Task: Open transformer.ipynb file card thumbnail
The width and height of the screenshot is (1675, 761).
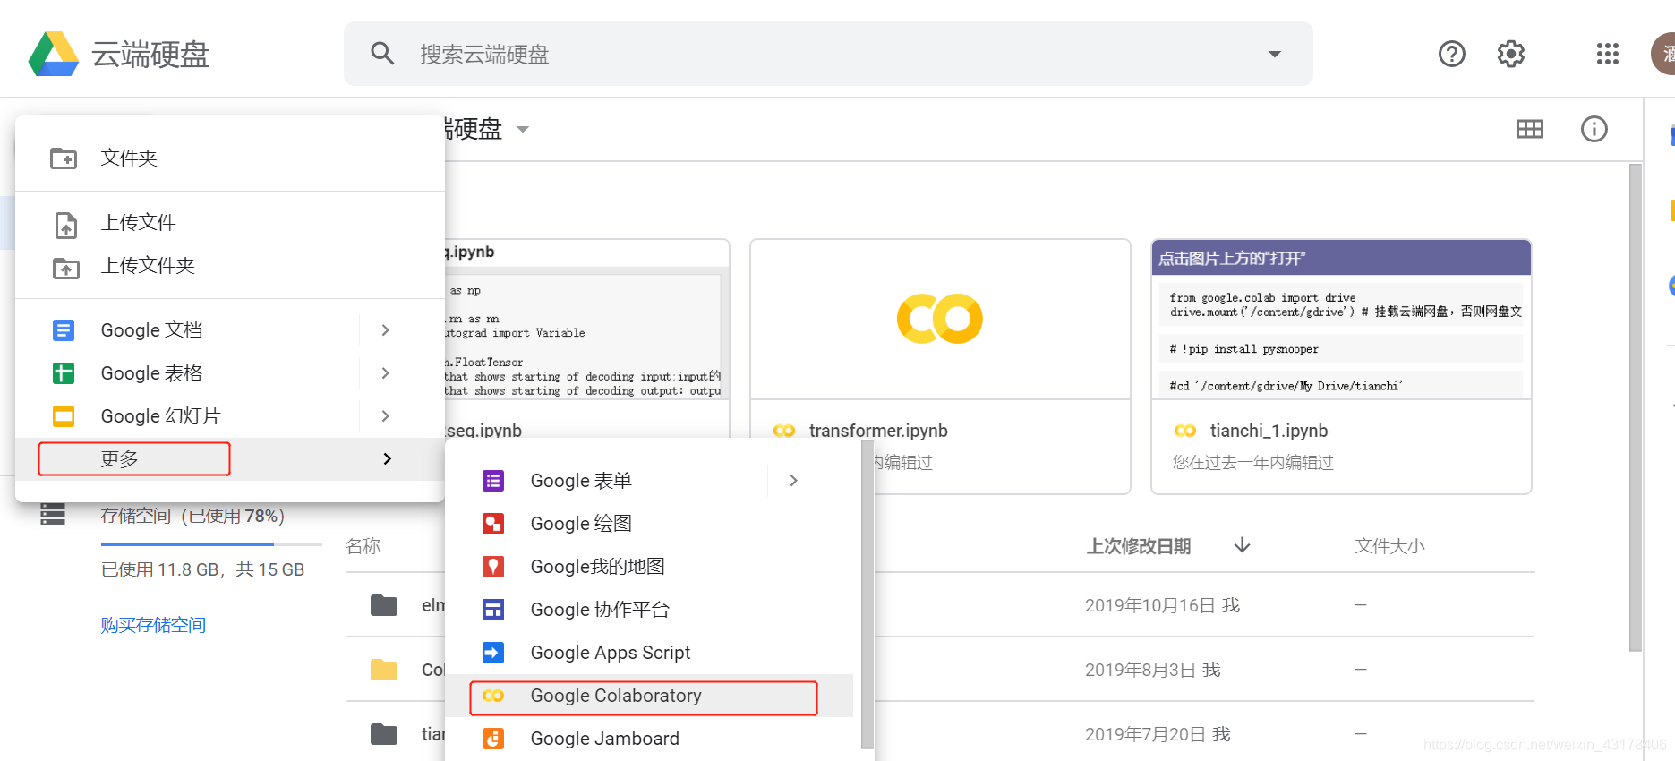Action: point(940,320)
